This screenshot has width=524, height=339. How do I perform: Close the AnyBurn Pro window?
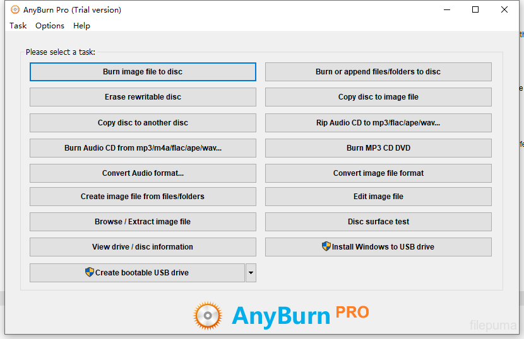tap(504, 9)
